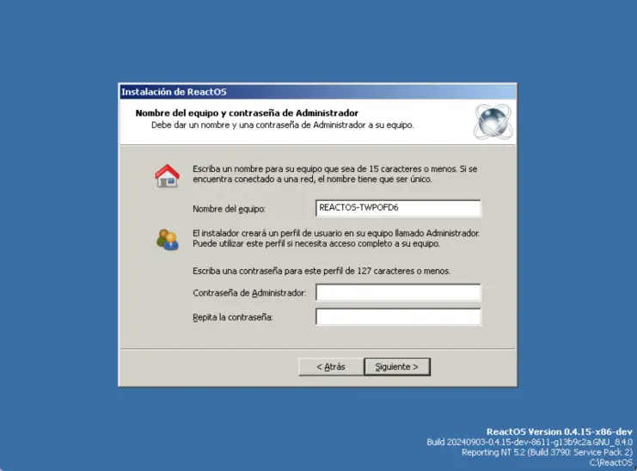Click the 'Repita la contraseña:' label
The image size is (637, 471).
[x=233, y=317]
